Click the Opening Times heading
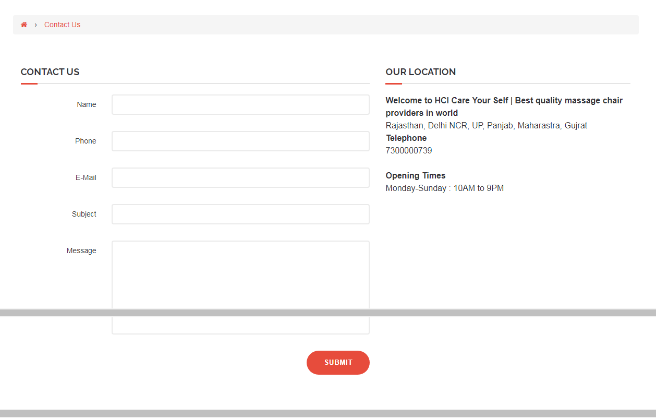656x418 pixels. 416,175
